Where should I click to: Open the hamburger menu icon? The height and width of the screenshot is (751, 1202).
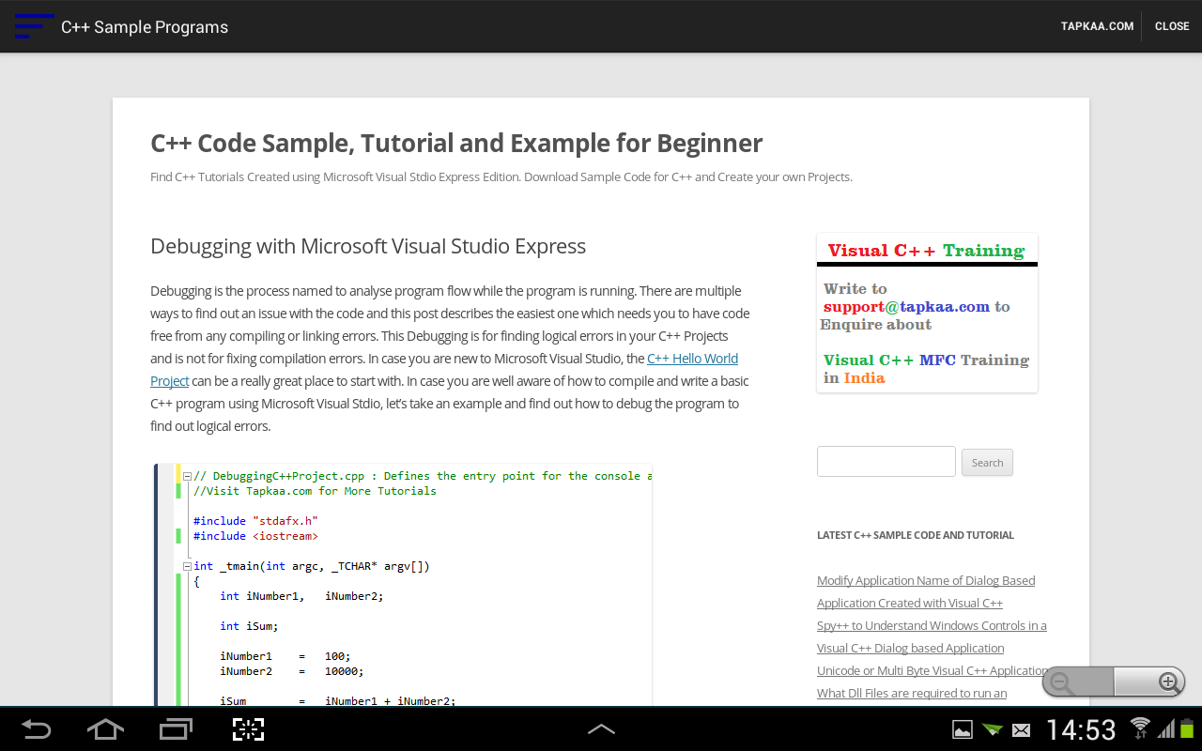[x=34, y=26]
